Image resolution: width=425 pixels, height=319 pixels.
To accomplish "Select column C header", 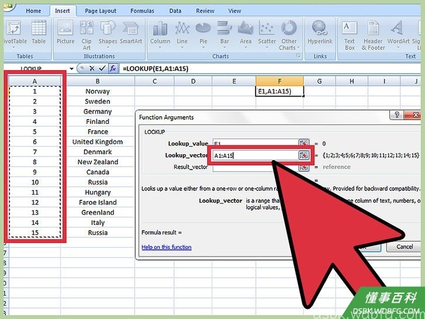I will tap(155, 81).
